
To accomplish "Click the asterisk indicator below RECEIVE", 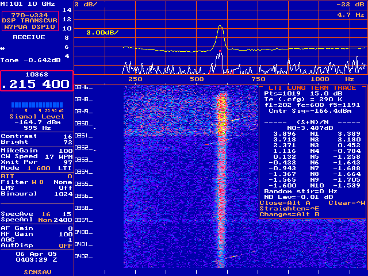I will click(2, 49).
